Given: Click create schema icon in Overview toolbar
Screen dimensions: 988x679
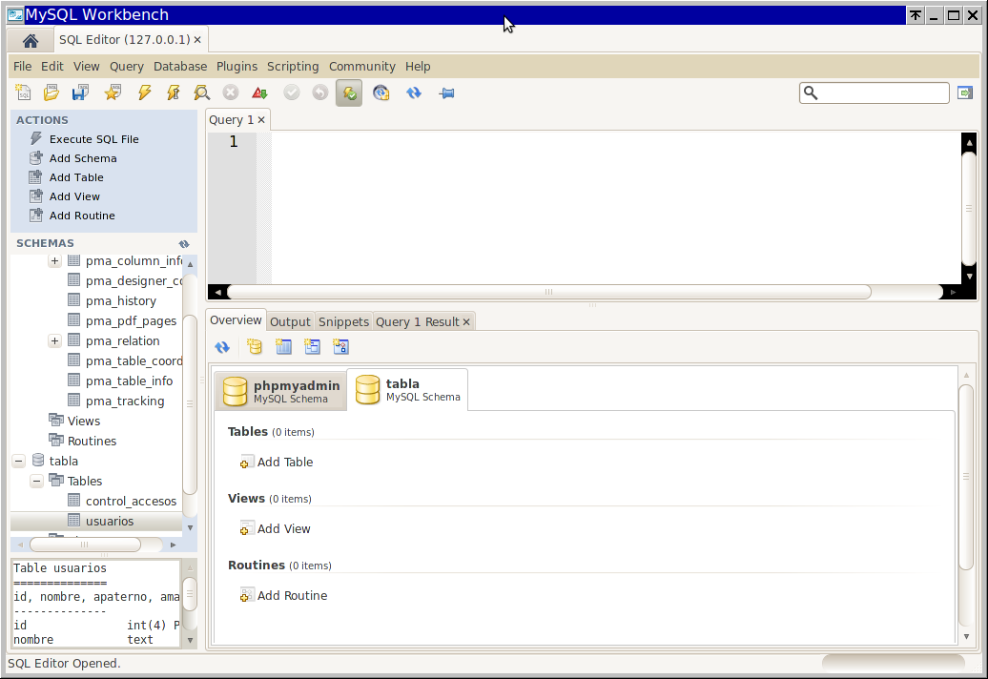Looking at the screenshot, I should 255,346.
